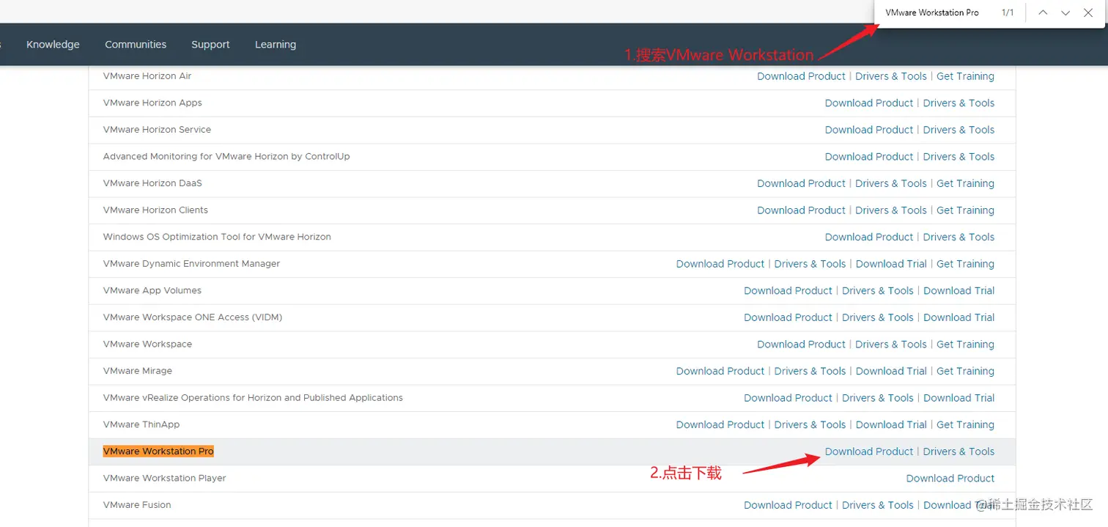Download Product for VMware App Volumes
Image resolution: width=1108 pixels, height=527 pixels.
point(788,291)
